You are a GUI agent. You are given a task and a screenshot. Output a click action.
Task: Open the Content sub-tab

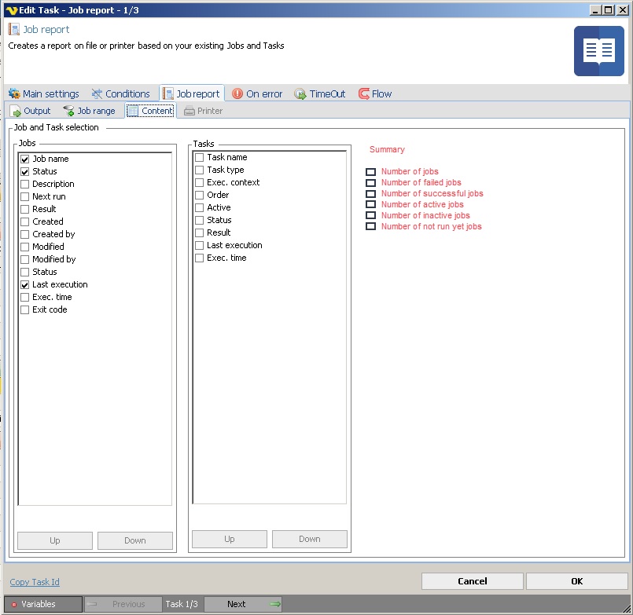point(150,112)
